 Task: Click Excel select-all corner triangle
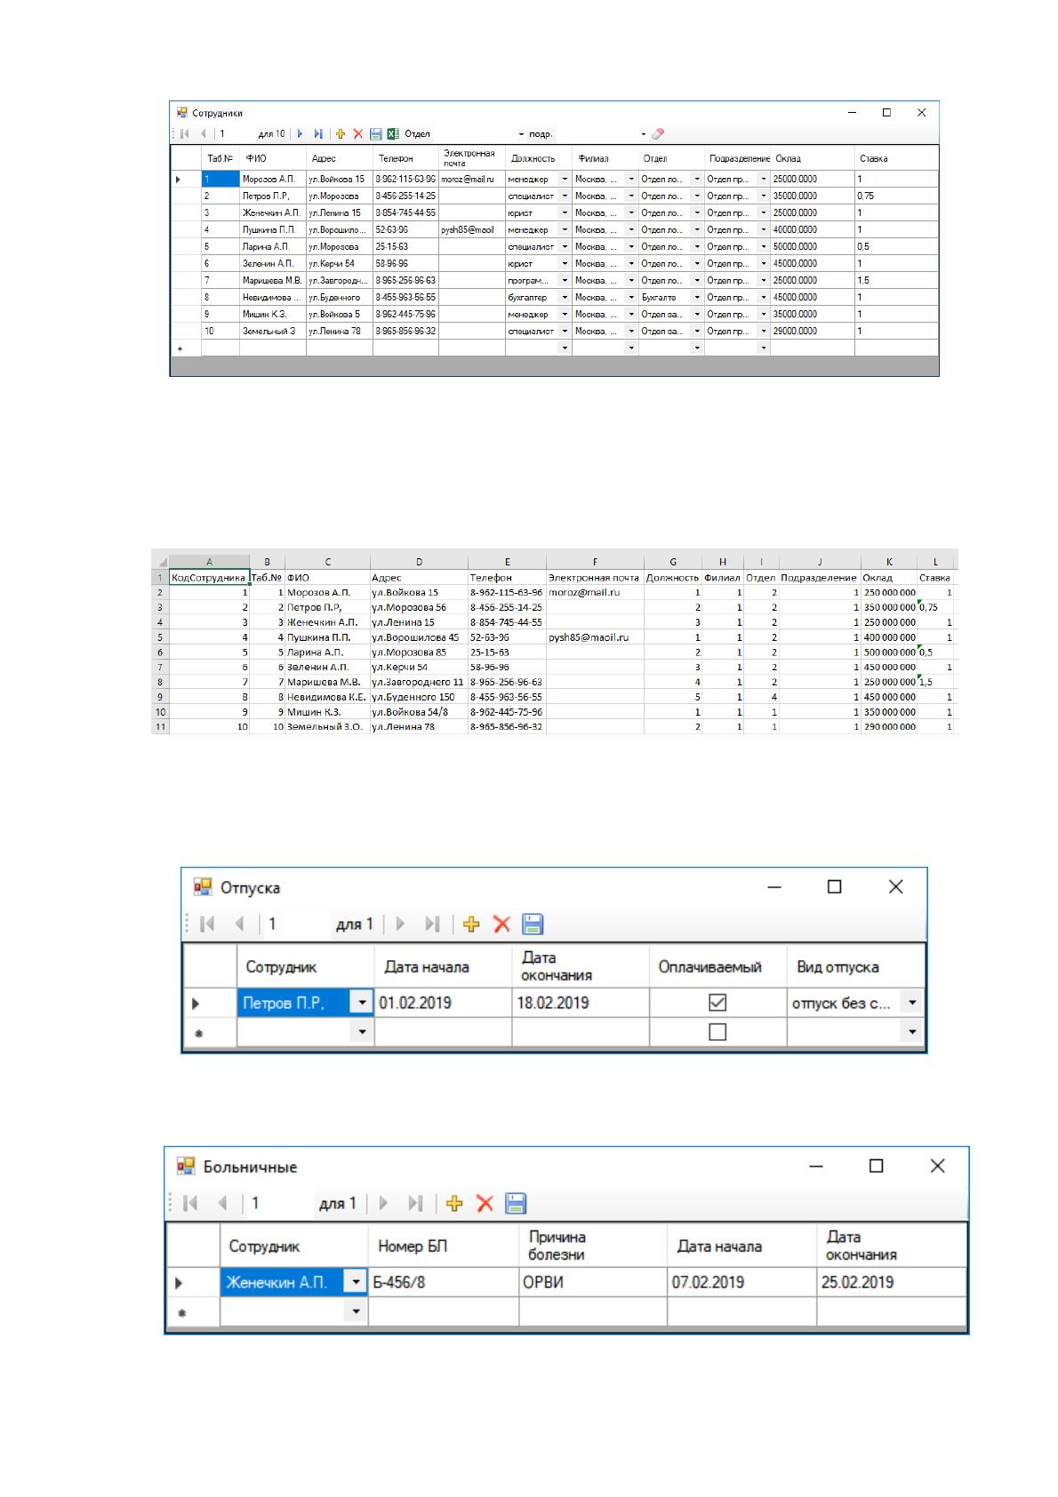click(x=160, y=562)
